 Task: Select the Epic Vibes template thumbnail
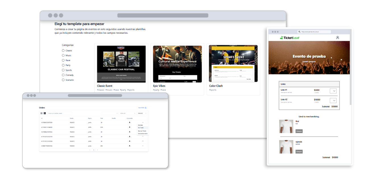pyautogui.click(x=177, y=64)
